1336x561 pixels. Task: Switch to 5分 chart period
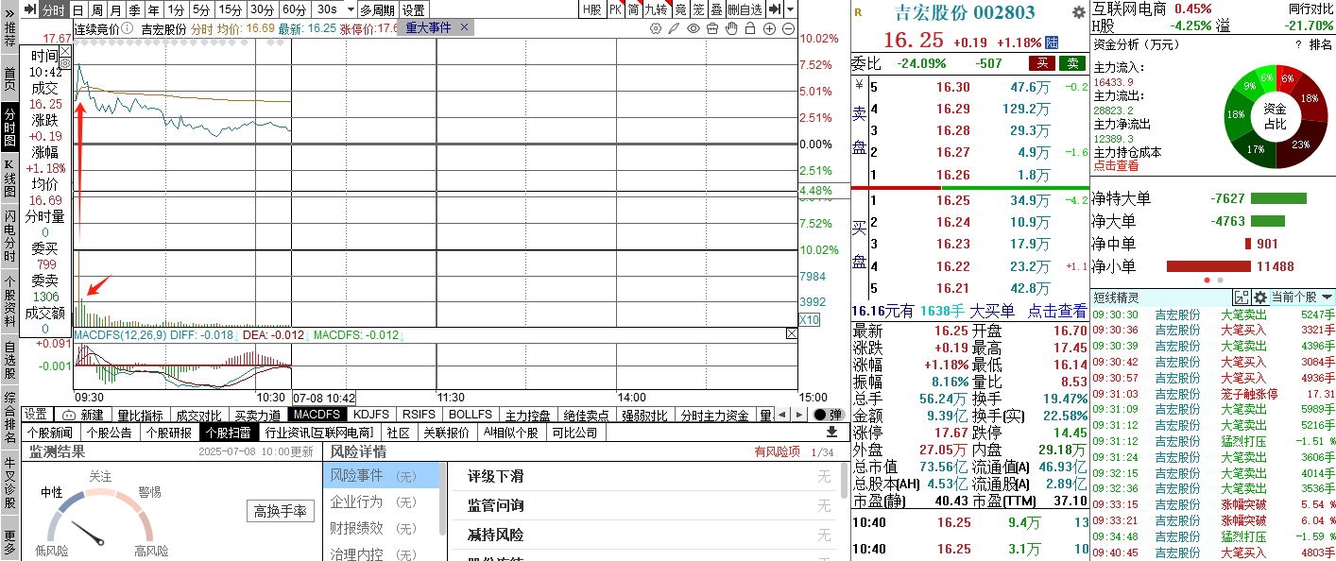click(x=201, y=9)
